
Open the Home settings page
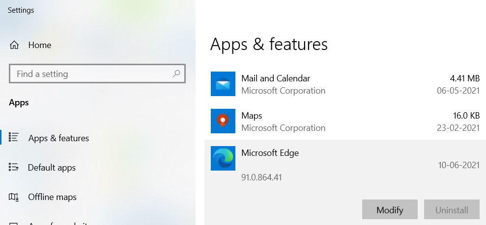click(40, 45)
